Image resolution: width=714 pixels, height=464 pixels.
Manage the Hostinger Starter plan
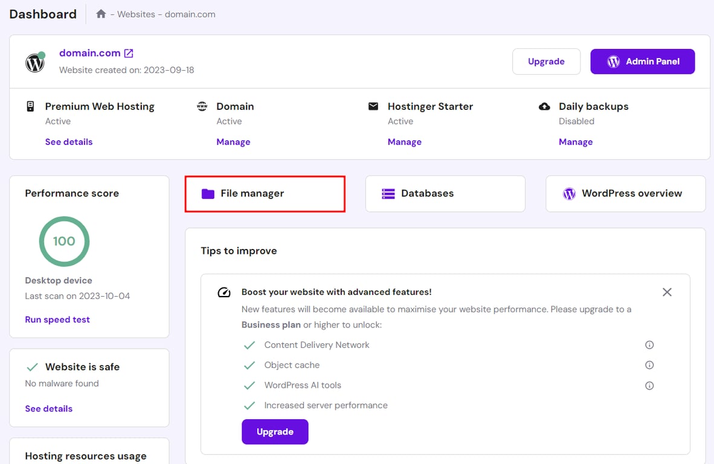click(x=405, y=141)
